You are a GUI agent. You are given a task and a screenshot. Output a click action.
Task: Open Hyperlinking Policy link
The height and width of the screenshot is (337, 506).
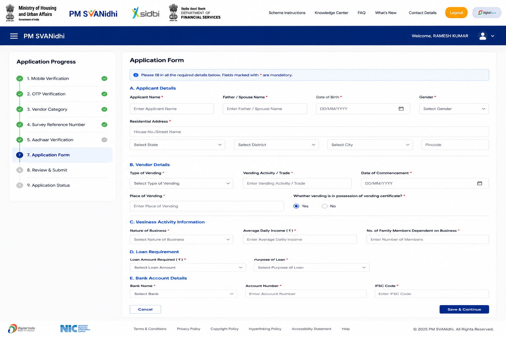pyautogui.click(x=265, y=329)
